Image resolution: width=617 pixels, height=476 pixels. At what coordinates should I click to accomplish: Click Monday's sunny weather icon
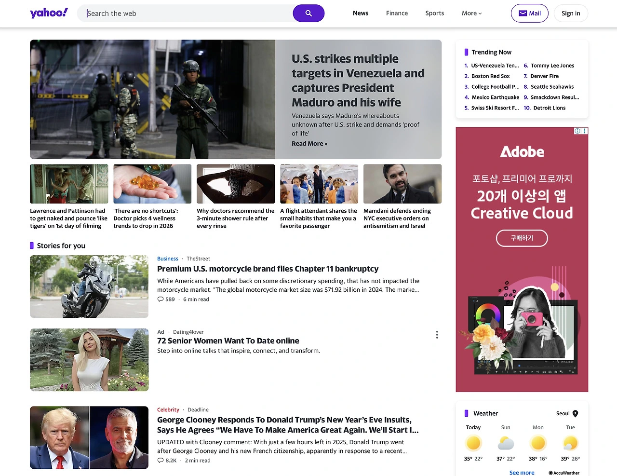click(x=538, y=443)
